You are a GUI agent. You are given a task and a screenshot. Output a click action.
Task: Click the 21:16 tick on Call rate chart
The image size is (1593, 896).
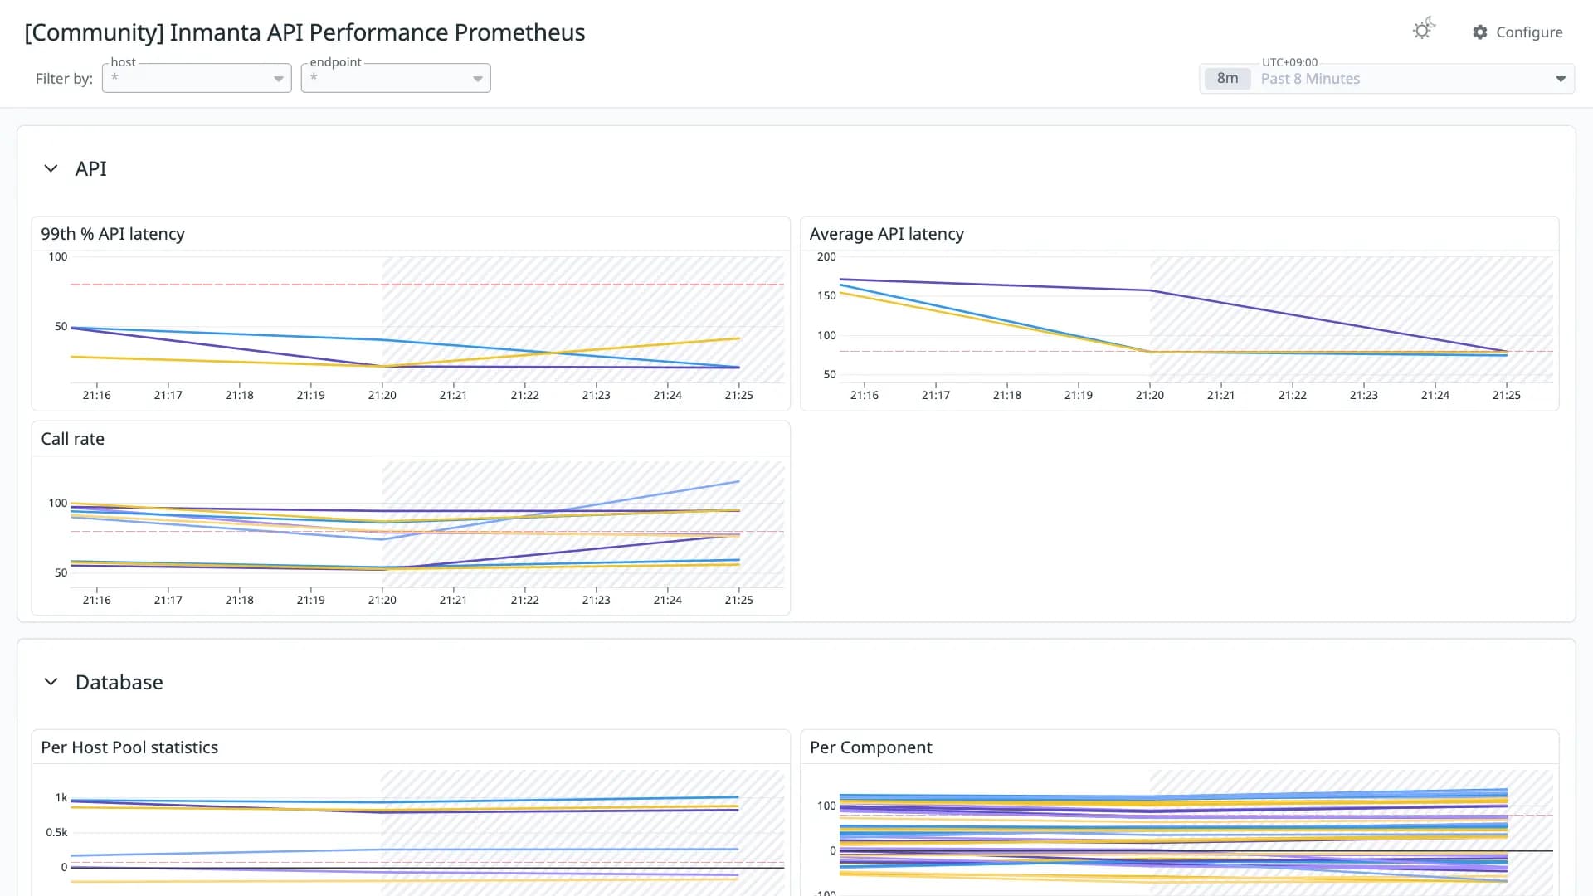click(96, 600)
